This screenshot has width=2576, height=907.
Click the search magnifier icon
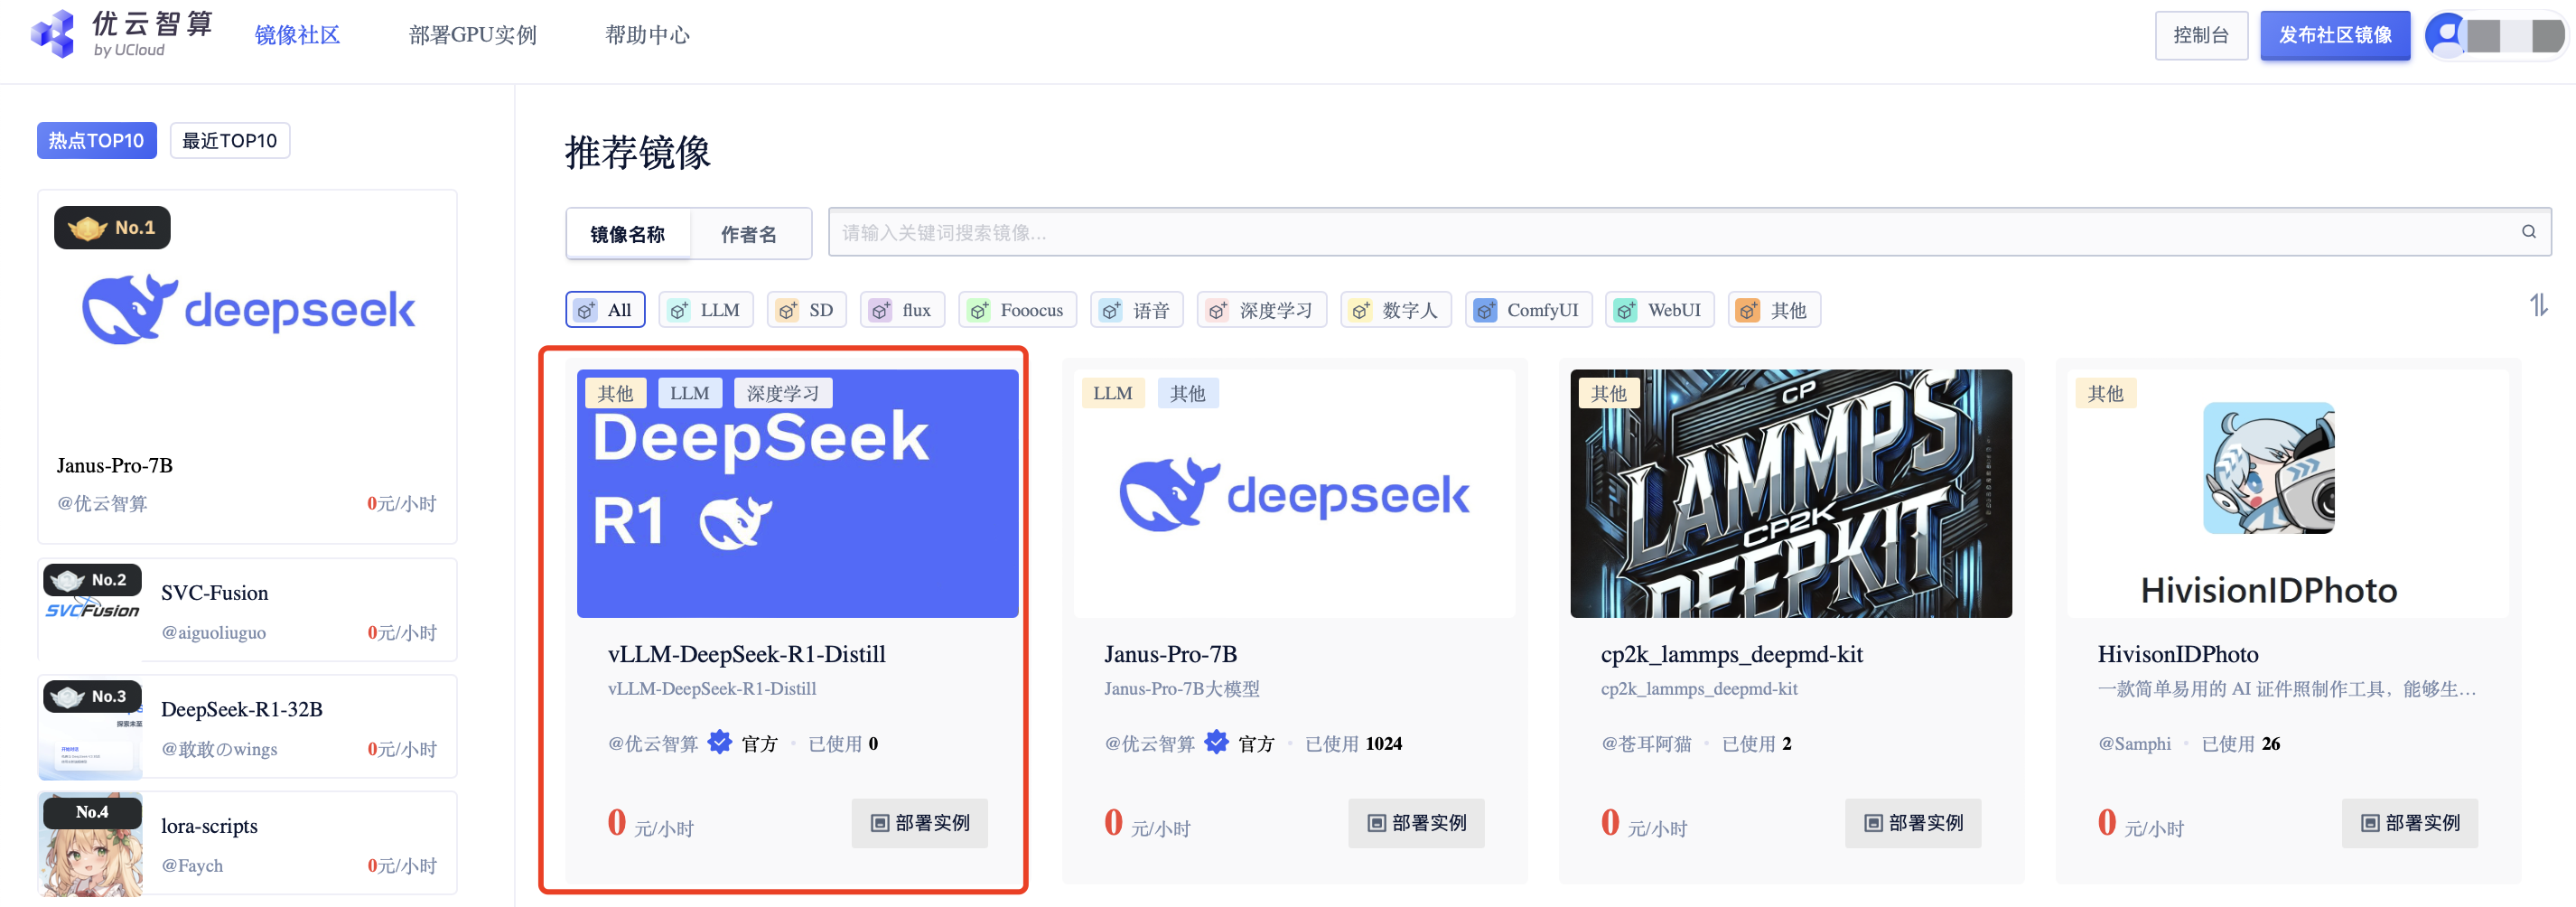click(2528, 232)
